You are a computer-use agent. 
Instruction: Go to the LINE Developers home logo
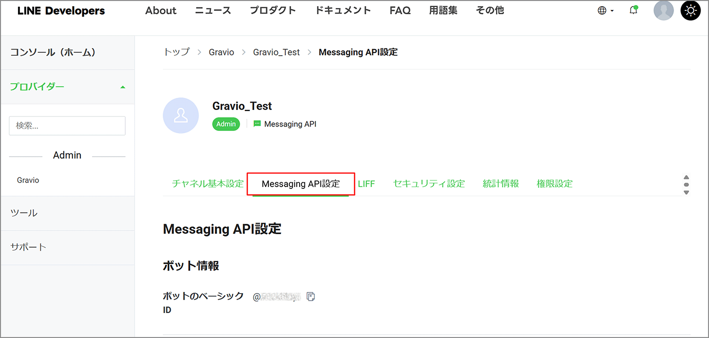click(61, 11)
